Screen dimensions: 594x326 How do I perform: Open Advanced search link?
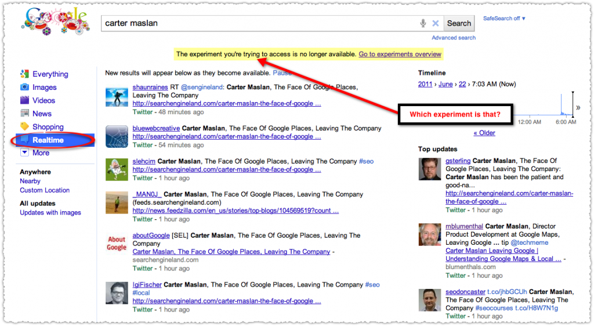(454, 38)
